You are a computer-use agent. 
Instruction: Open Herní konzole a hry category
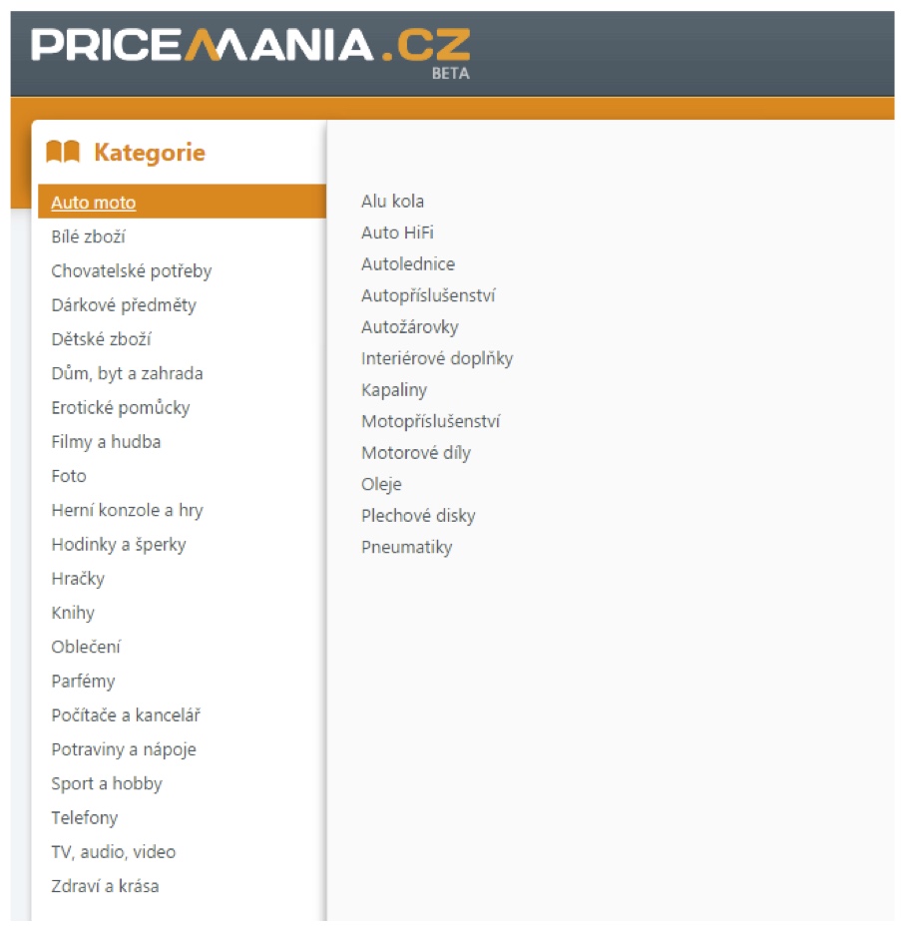(127, 510)
